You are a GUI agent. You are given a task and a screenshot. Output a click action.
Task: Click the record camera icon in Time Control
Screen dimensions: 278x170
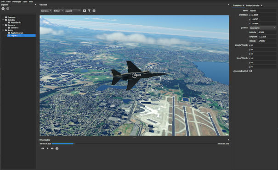(x=57, y=148)
